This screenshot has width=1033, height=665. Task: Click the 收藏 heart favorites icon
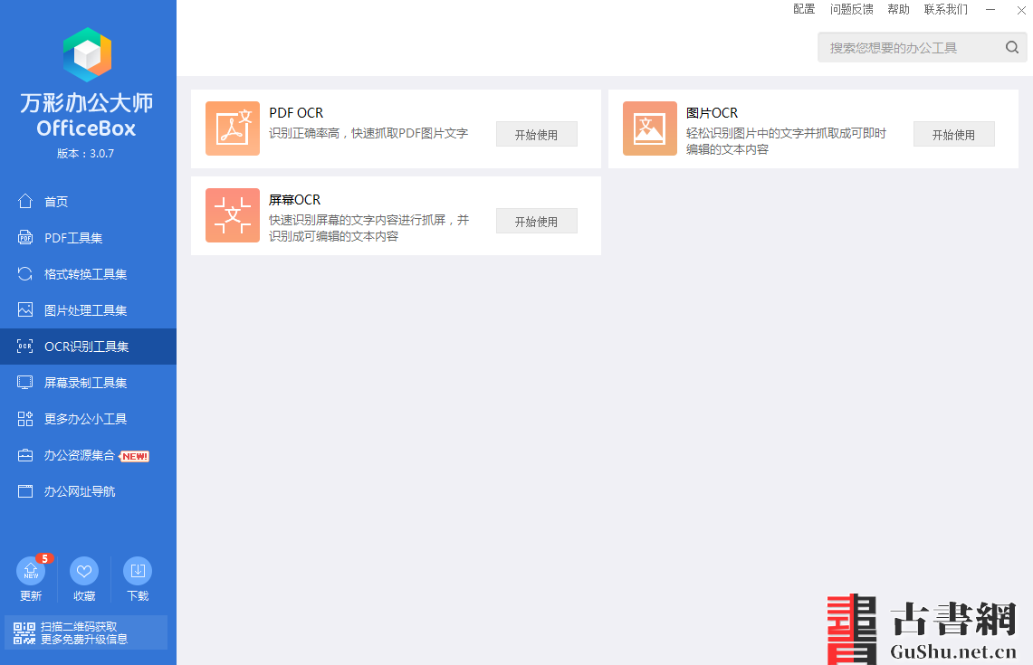[84, 571]
